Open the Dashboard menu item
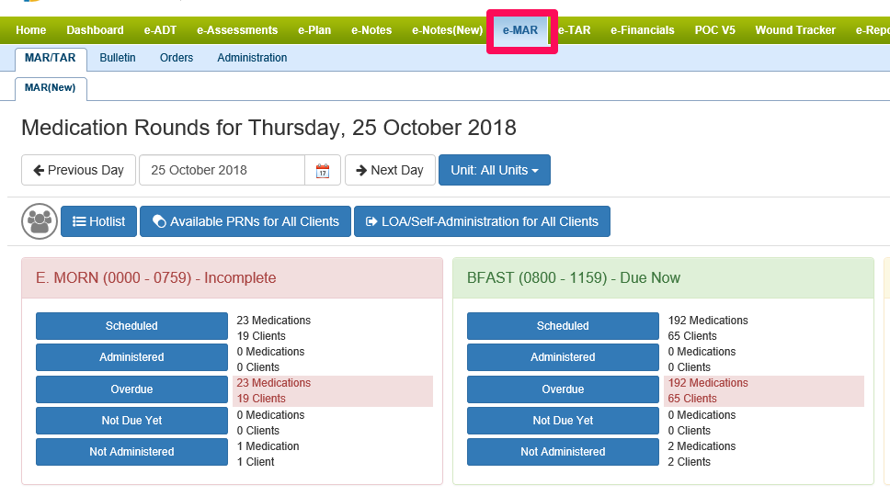The width and height of the screenshot is (890, 496). pyautogui.click(x=95, y=30)
